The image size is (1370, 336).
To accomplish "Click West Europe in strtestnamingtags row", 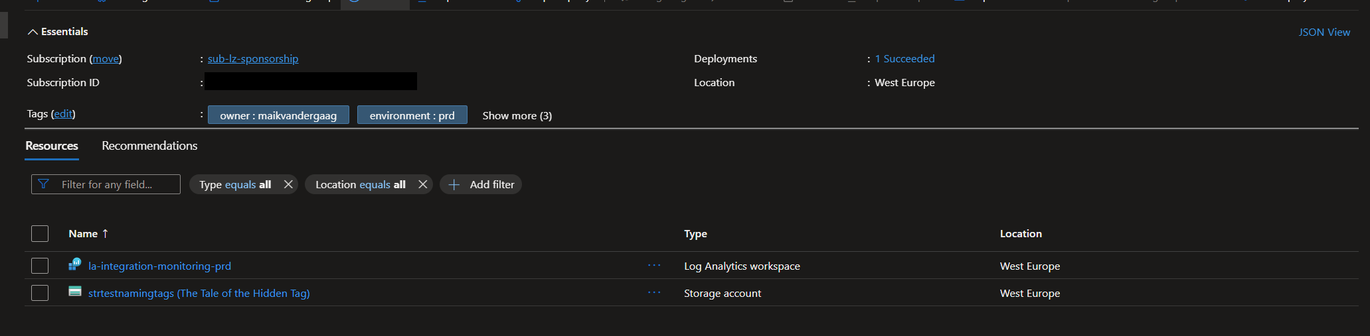I will click(x=1030, y=293).
